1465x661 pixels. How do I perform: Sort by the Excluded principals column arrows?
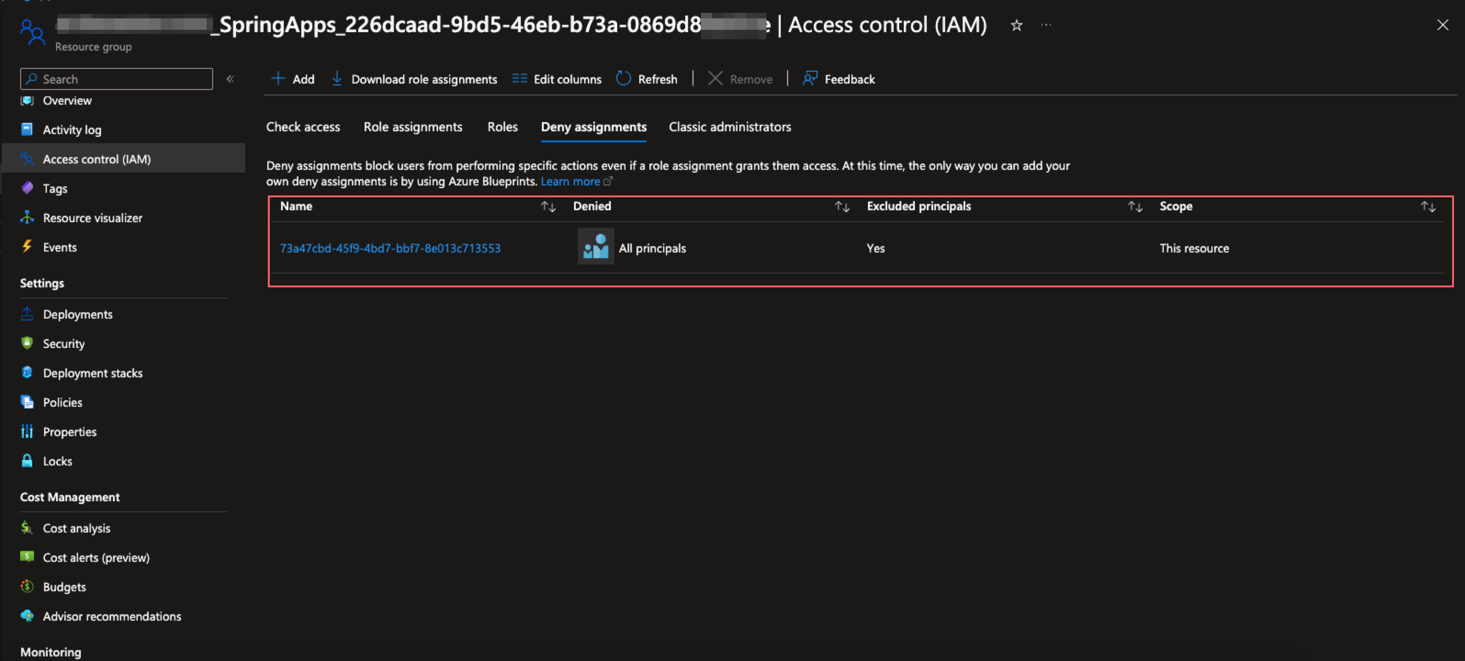click(1135, 206)
